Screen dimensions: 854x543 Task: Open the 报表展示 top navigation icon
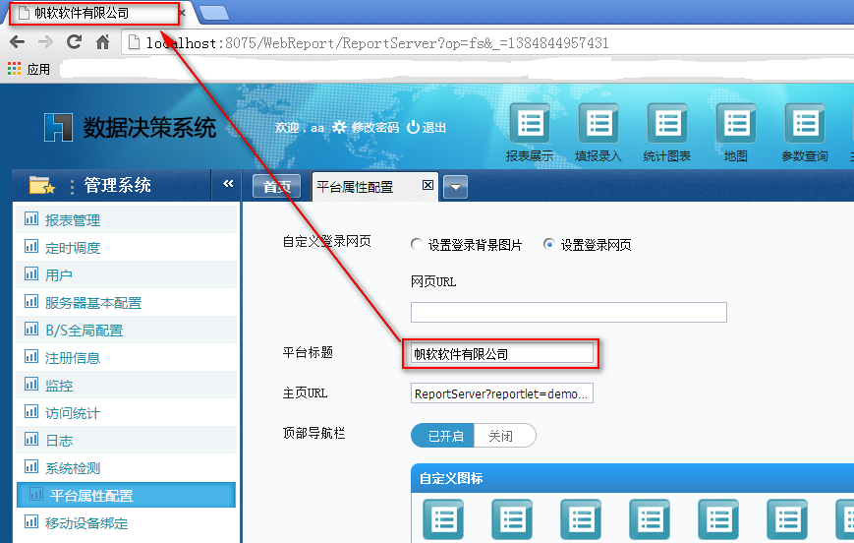point(530,124)
